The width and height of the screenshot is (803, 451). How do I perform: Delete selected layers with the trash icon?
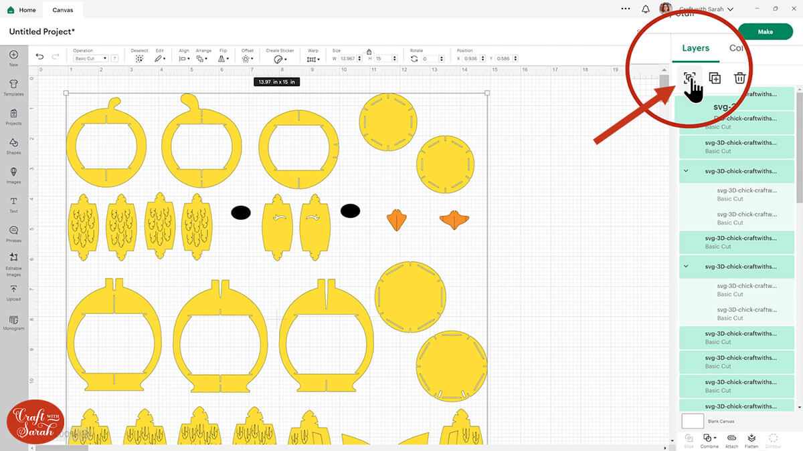point(739,78)
